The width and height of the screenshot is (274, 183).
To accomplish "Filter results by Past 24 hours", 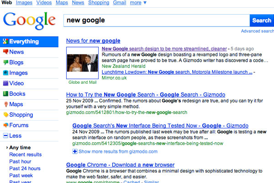I will click(24, 168).
